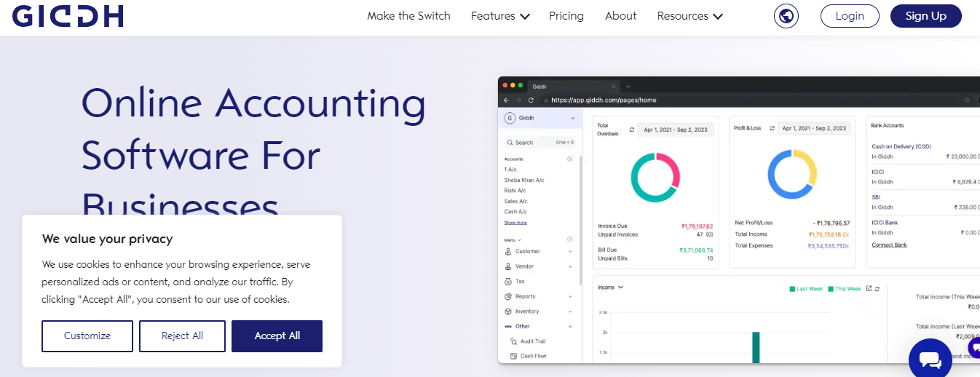Expand the Customer menu chevron
The width and height of the screenshot is (980, 377).
(x=570, y=251)
